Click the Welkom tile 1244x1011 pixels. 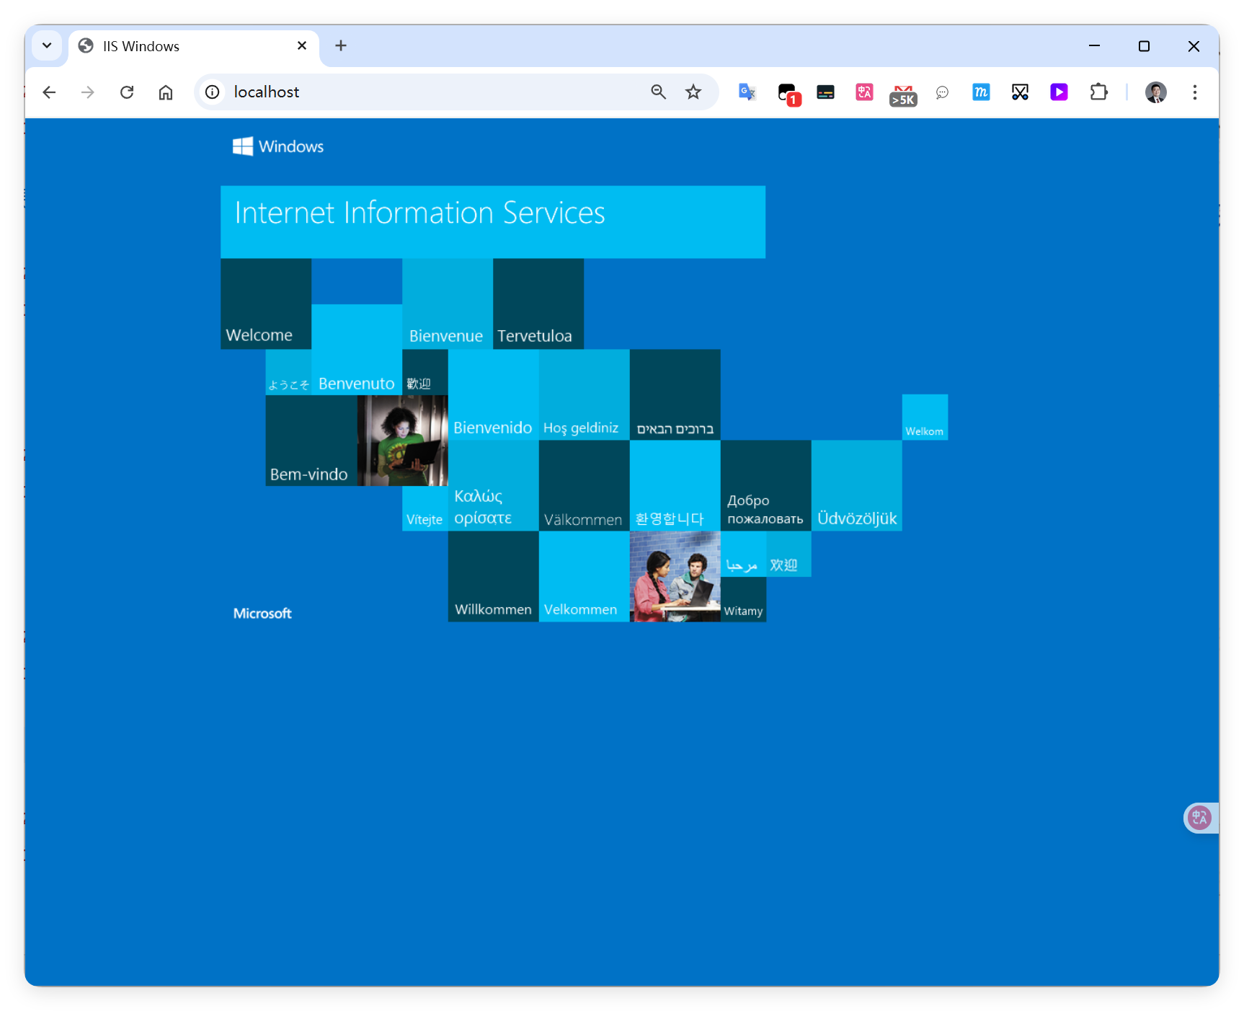point(925,417)
